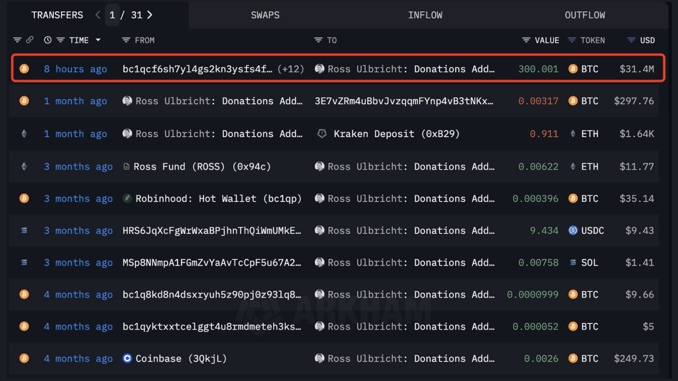
Task: Click the 0.0000999 BTC value
Action: click(533, 295)
